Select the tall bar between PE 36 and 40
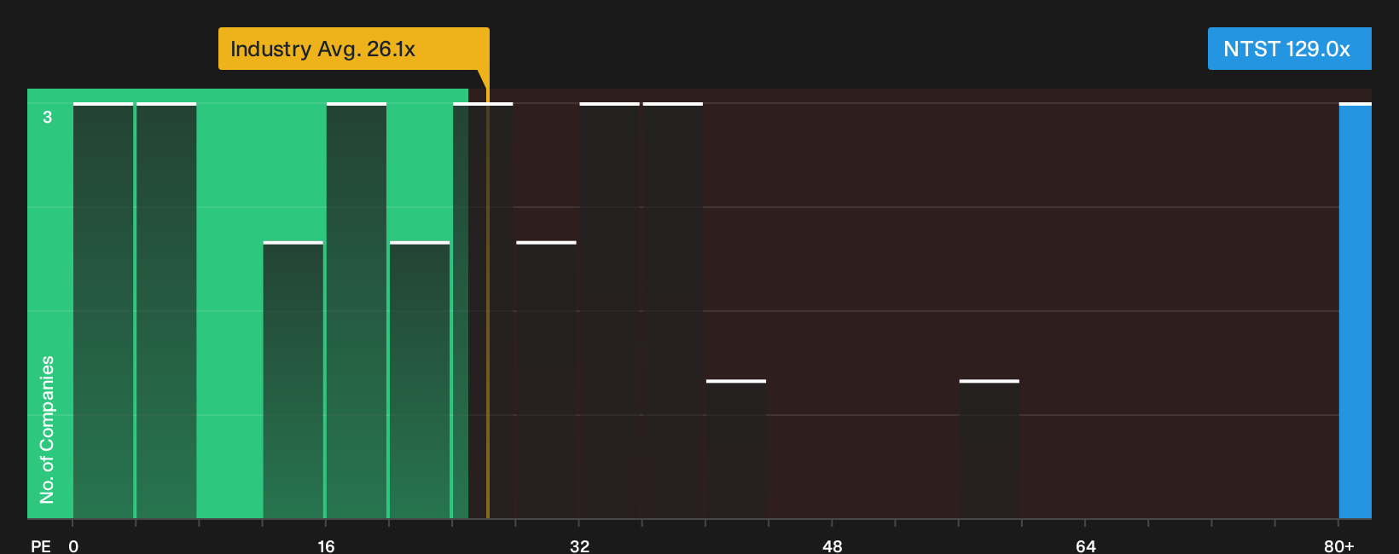Viewport: 1399px width, 554px height. pyautogui.click(x=673, y=310)
